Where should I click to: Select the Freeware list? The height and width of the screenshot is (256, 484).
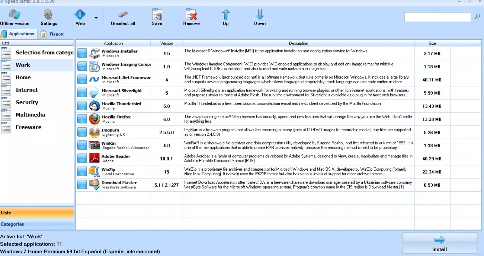(37, 127)
